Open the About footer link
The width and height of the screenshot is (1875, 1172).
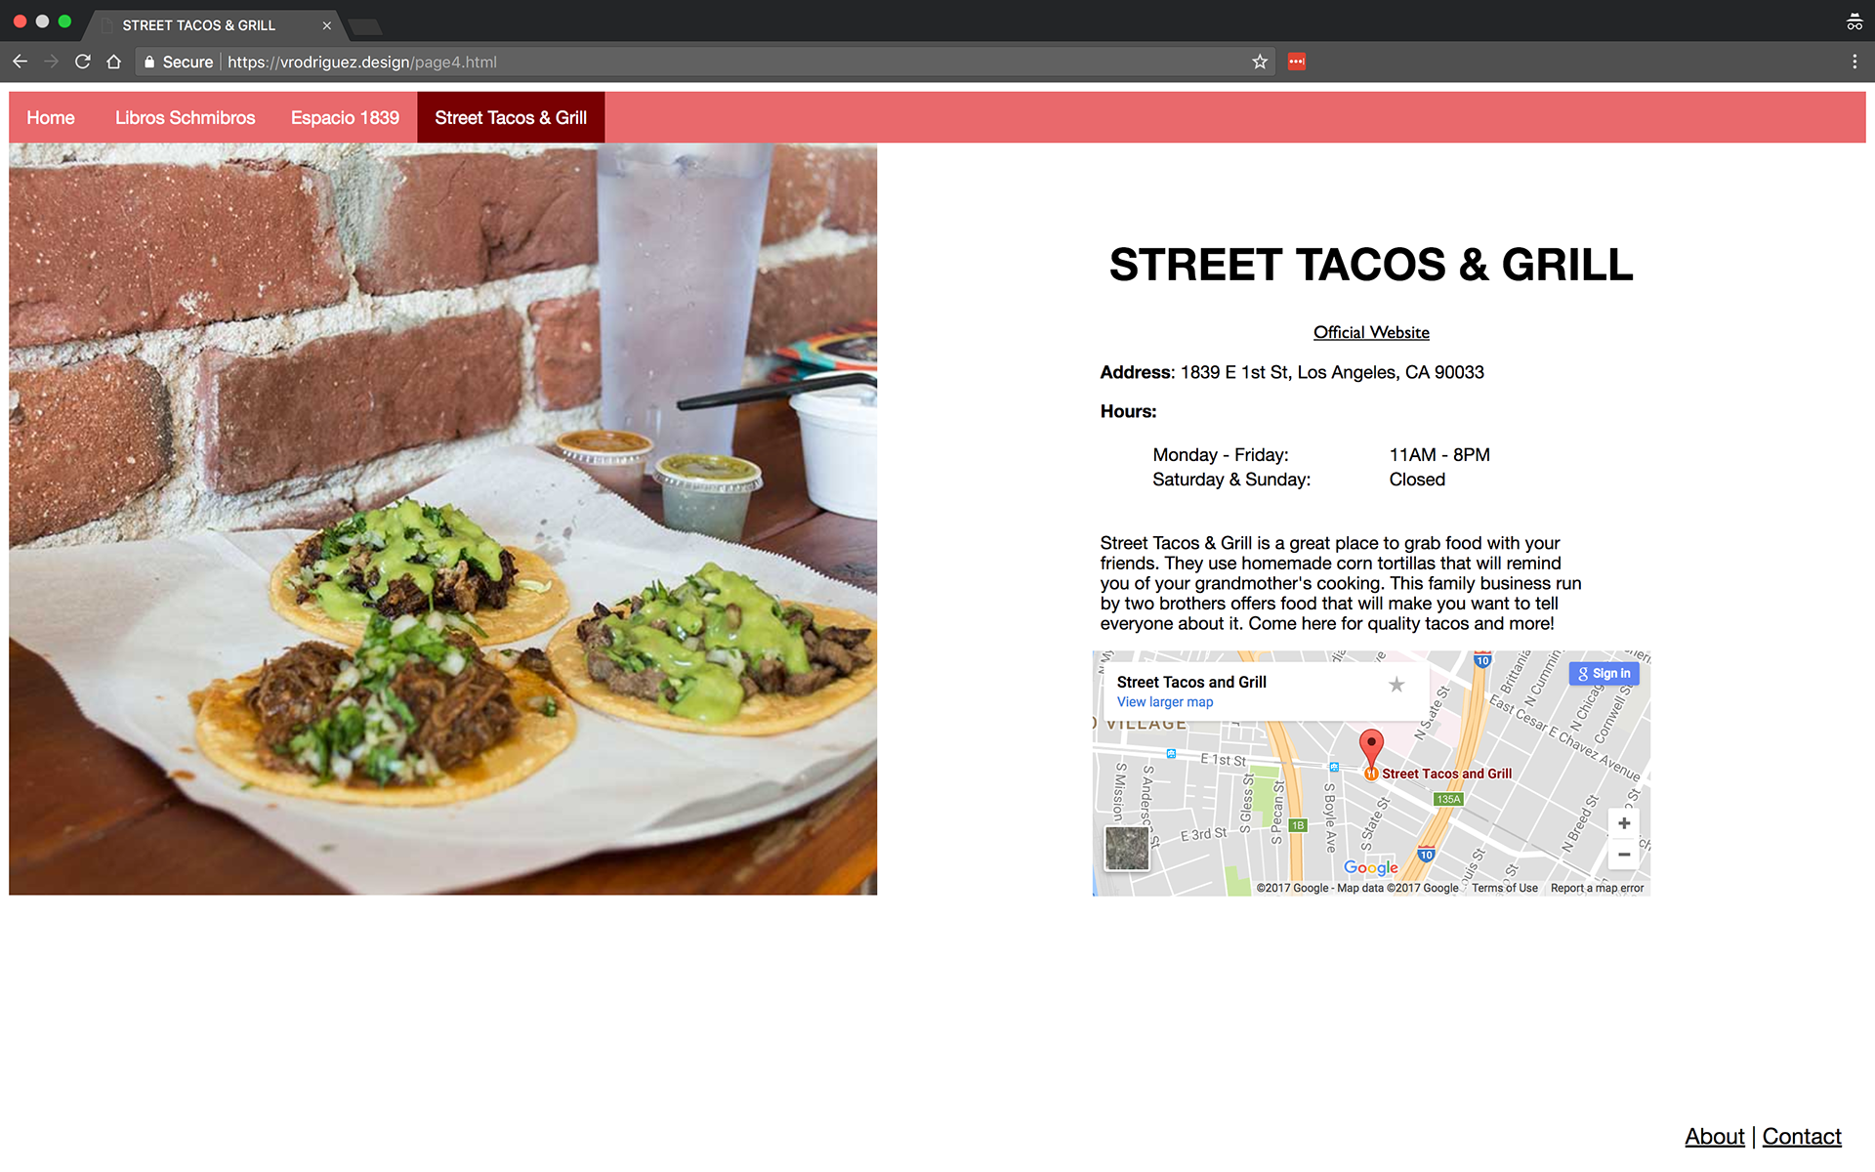1714,1136
